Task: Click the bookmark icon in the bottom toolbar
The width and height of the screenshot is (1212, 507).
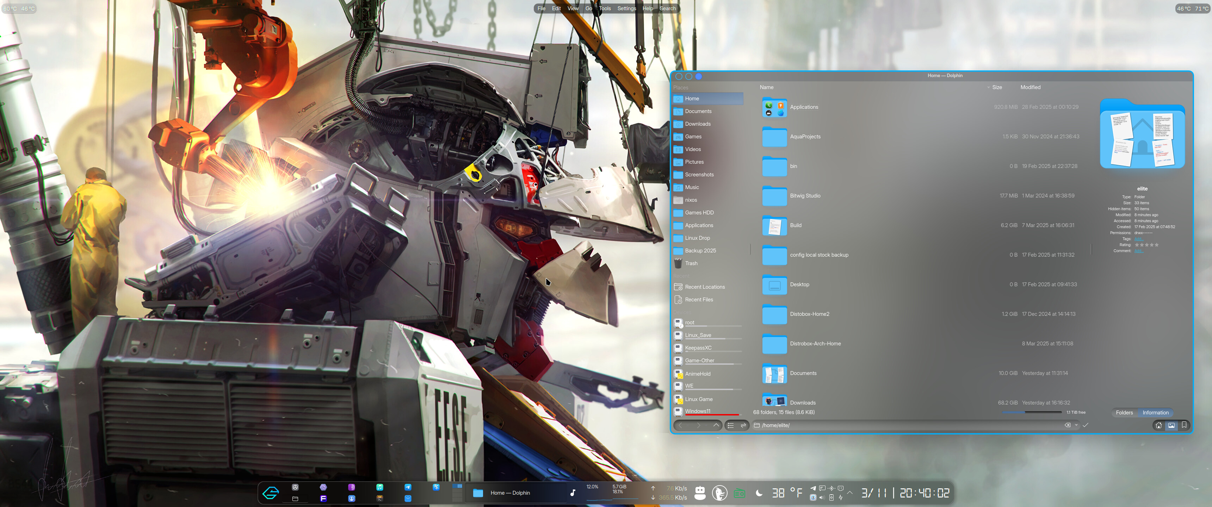Action: 1184,425
